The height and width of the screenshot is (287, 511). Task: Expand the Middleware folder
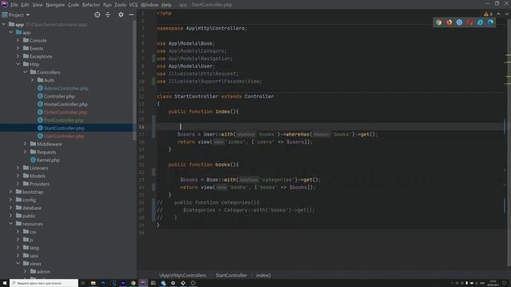click(25, 143)
